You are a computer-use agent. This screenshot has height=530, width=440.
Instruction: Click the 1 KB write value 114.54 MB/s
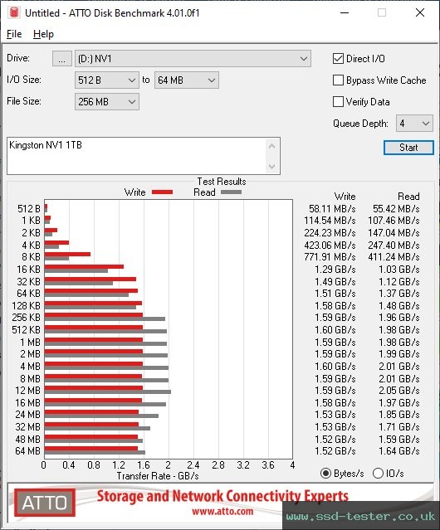pyautogui.click(x=330, y=221)
